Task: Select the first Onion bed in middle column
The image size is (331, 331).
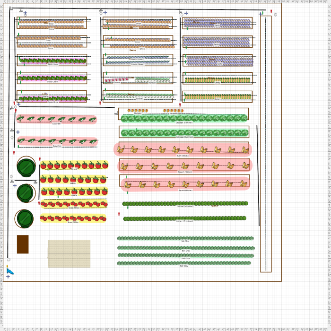Action: (x=138, y=23)
